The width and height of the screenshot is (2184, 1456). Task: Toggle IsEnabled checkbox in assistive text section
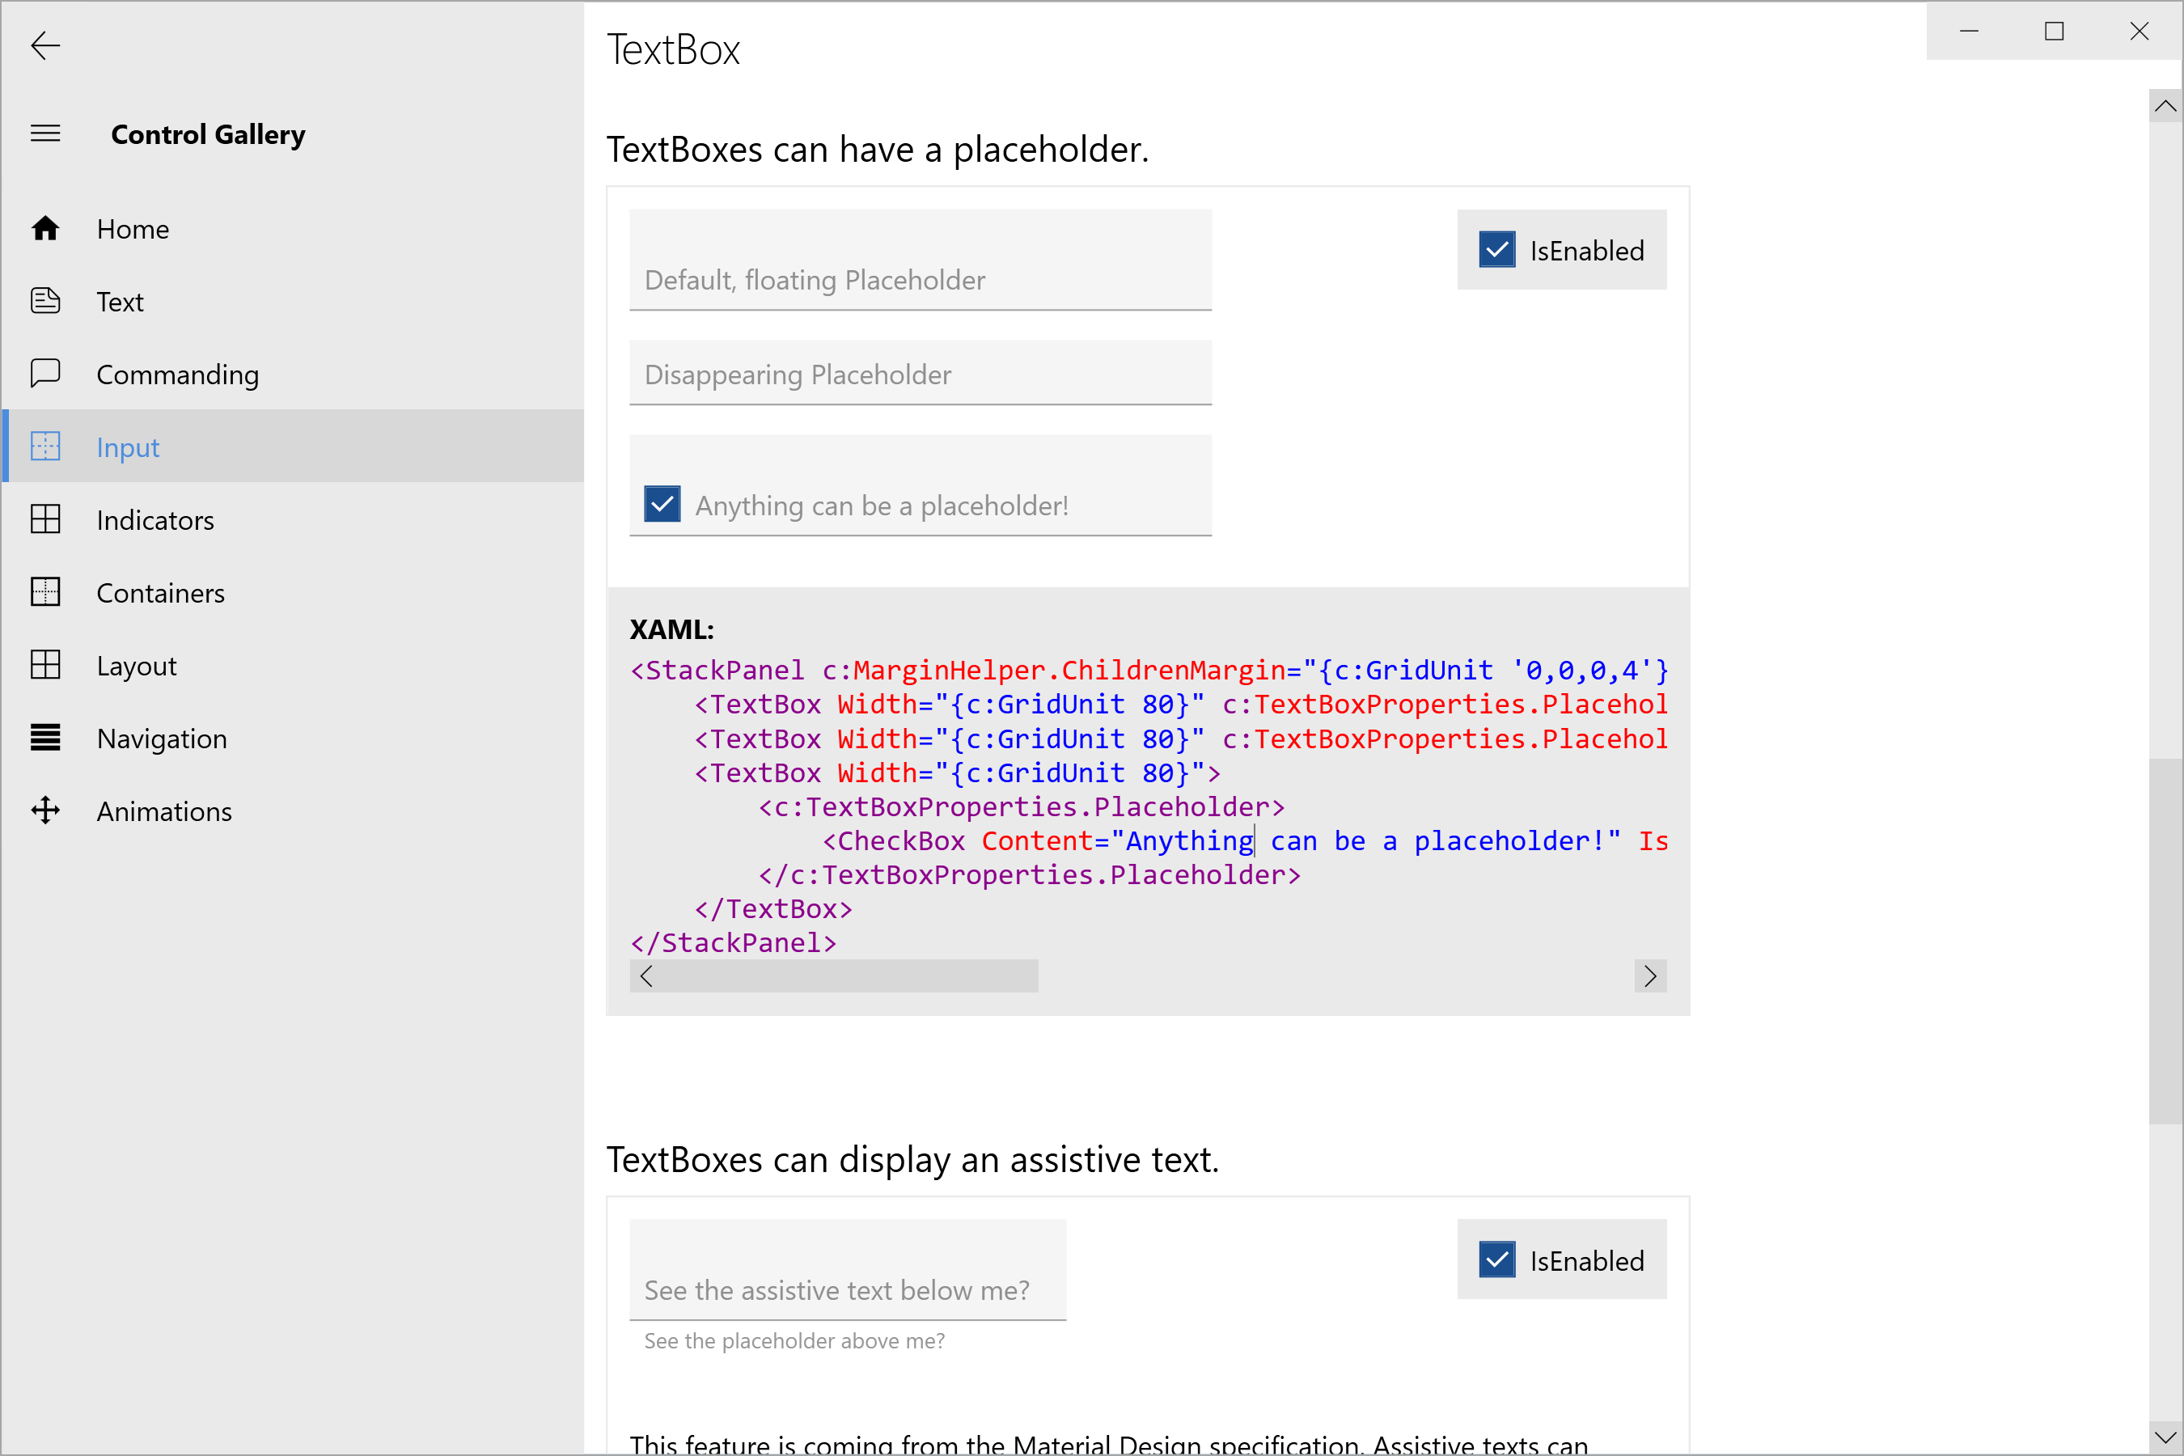(1495, 1261)
